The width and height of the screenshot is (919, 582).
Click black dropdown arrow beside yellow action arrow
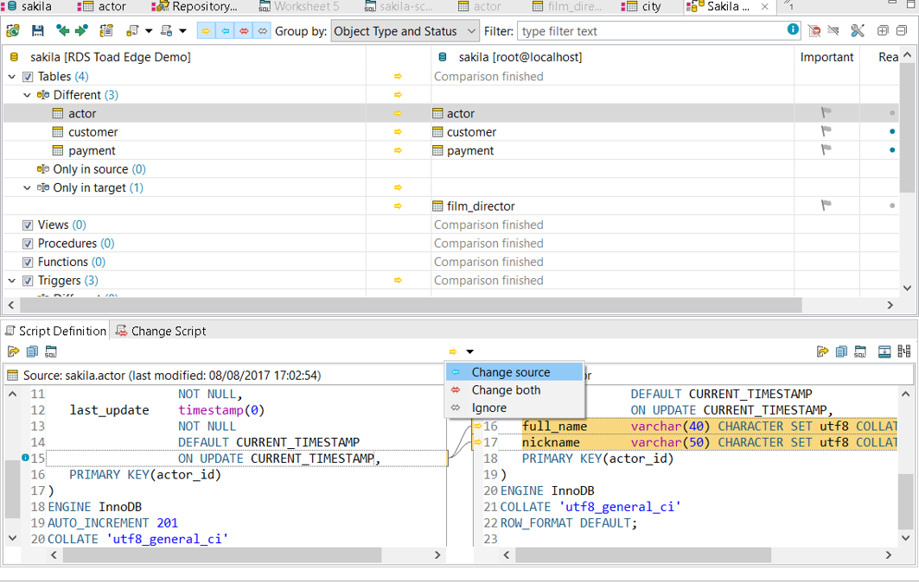[x=470, y=352]
